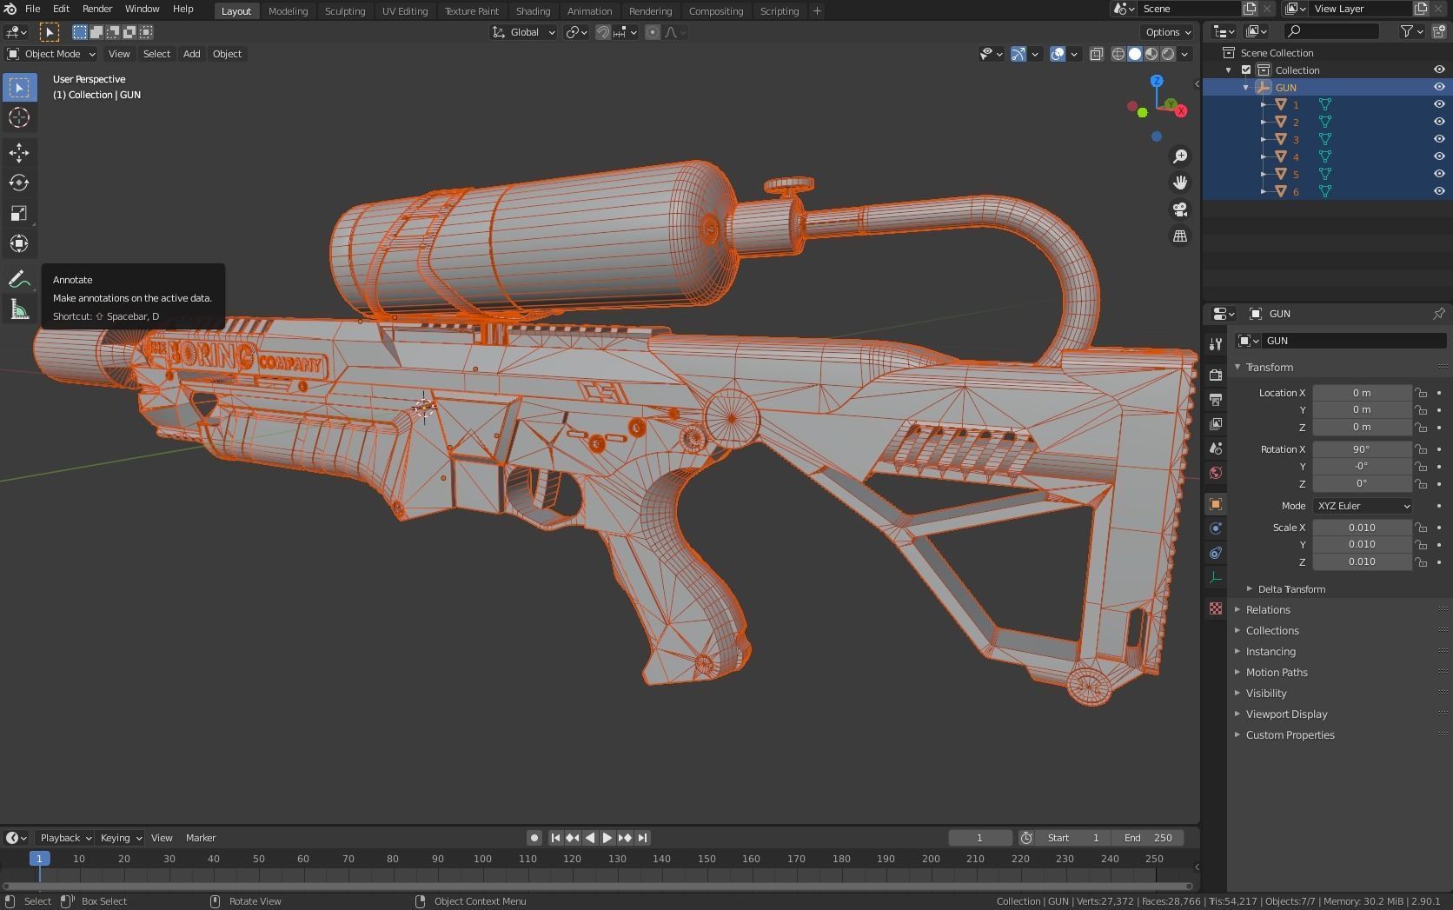Open the Render menu

point(96,9)
